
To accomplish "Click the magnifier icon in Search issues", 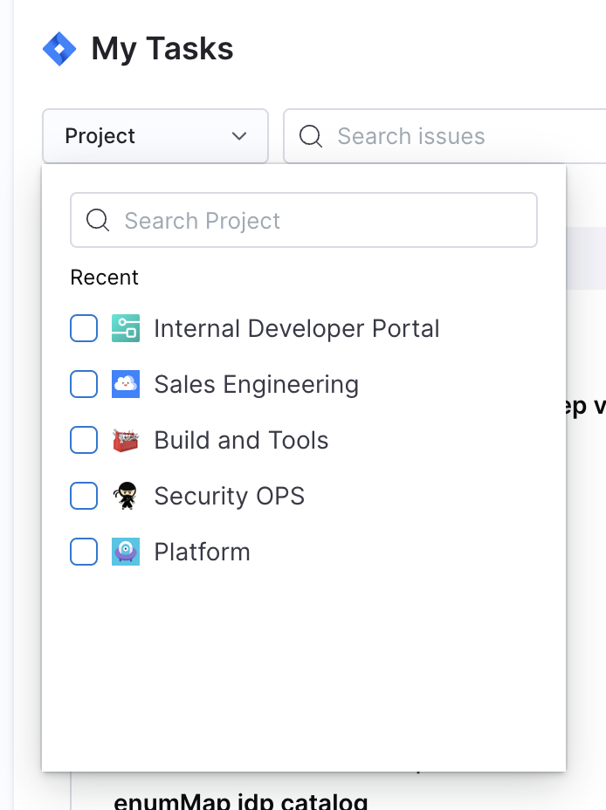I will pos(310,136).
